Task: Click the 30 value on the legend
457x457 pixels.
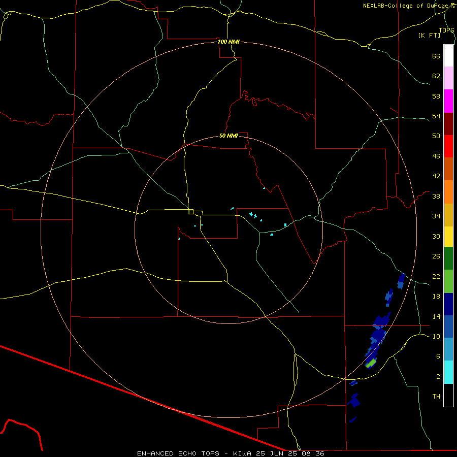Action: pos(436,236)
